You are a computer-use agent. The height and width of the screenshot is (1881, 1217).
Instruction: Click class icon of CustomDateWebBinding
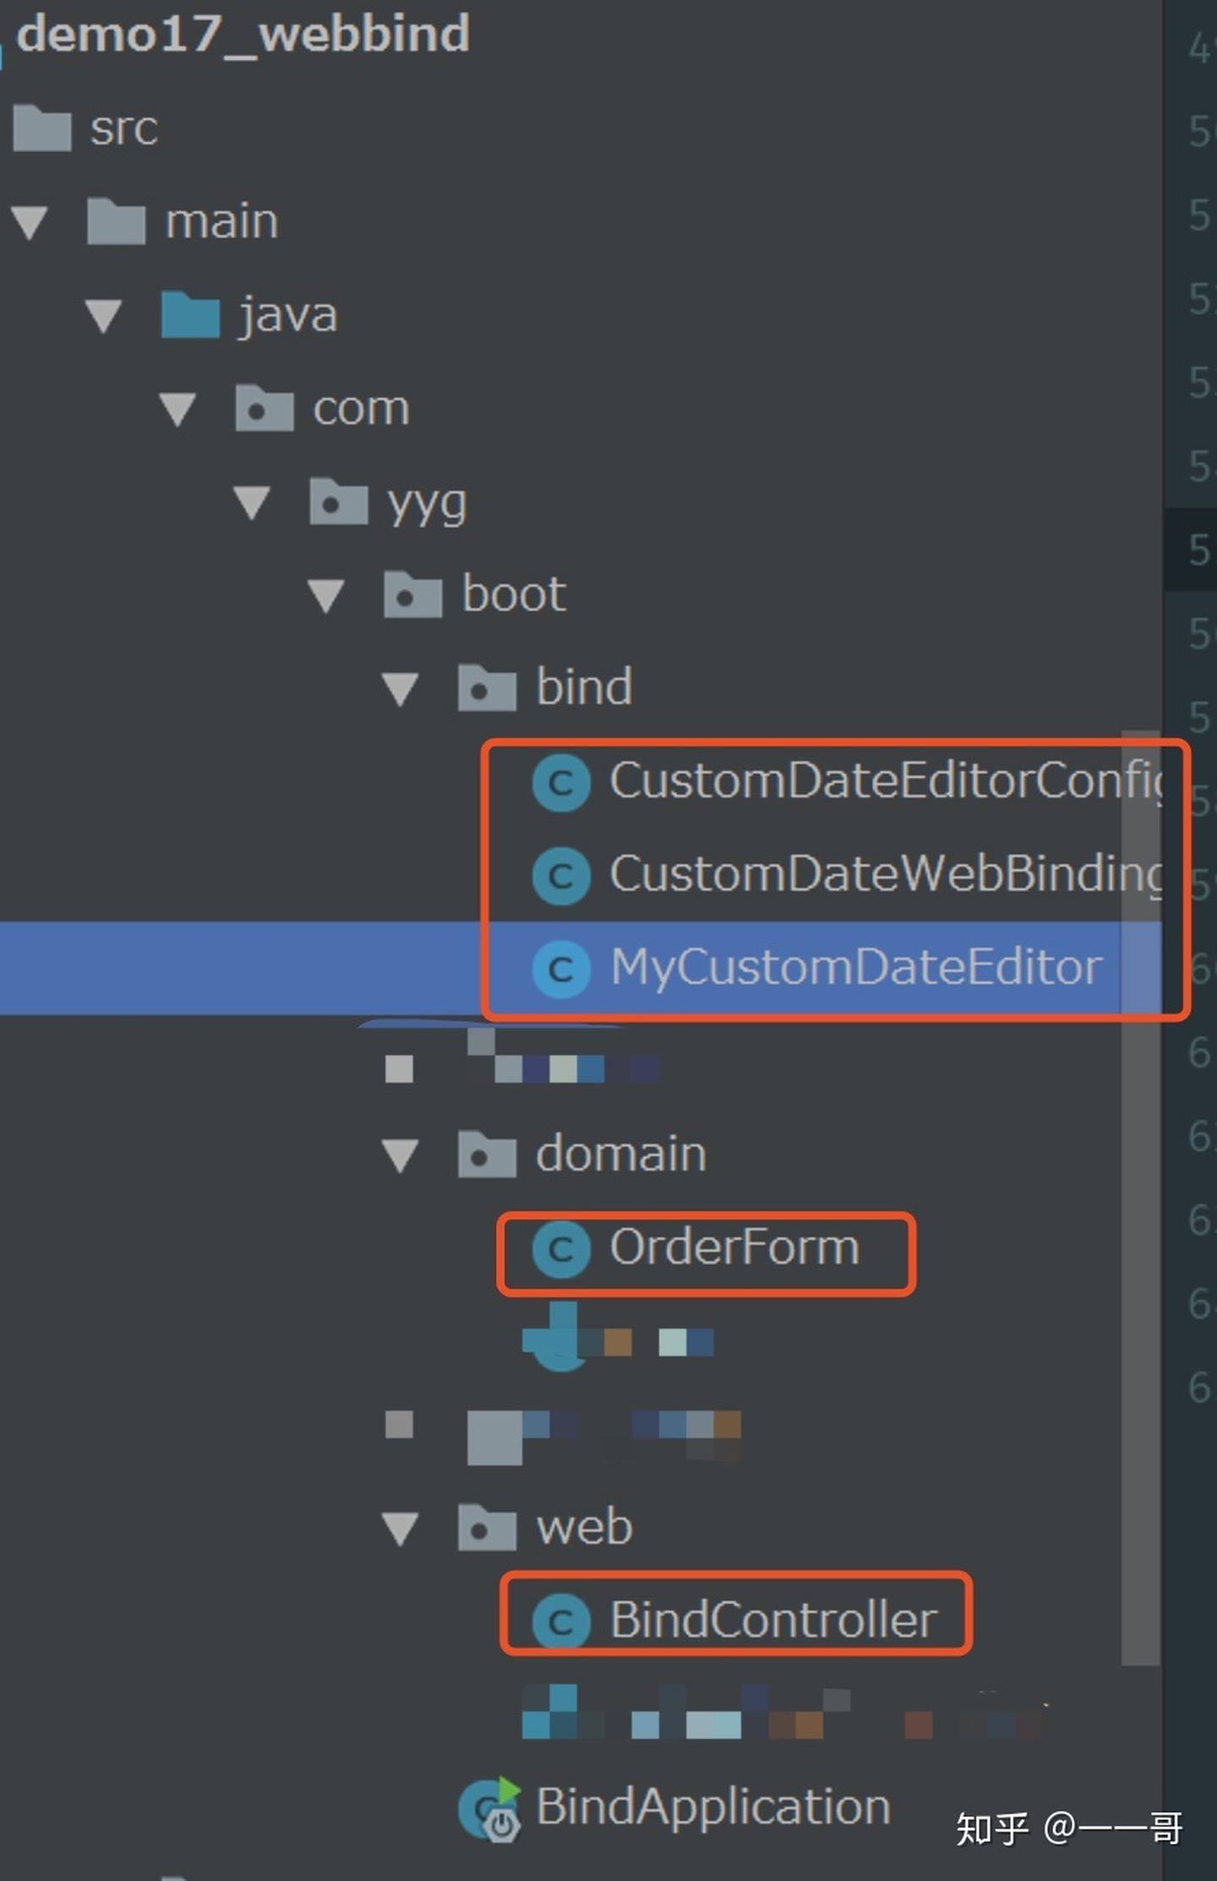pos(561,875)
